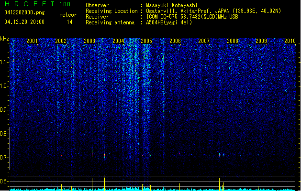Click the 1.1 kHz axis label
Screen dimensions: 301x191
(x=4, y=62)
